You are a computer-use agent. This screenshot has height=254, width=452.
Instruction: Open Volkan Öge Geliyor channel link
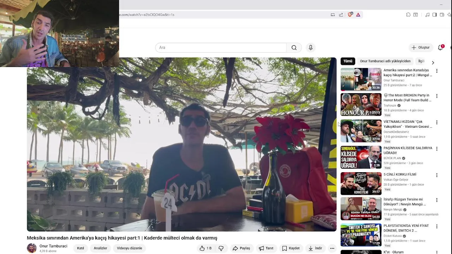click(x=396, y=180)
